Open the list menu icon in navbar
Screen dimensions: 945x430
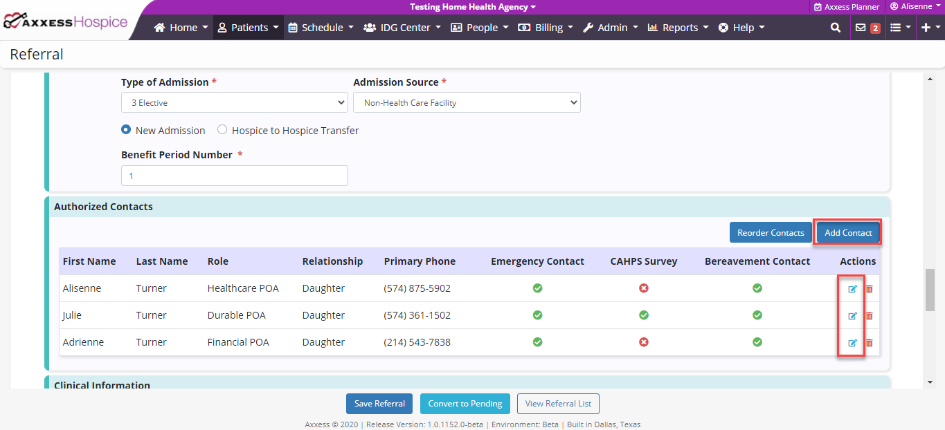(900, 28)
